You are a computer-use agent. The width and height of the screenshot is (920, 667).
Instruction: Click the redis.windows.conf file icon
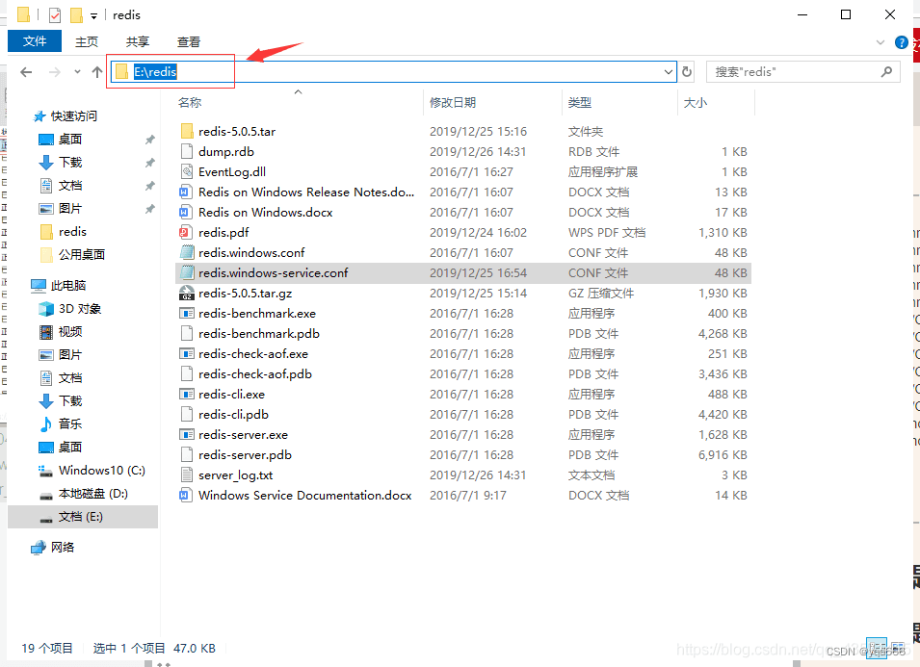(x=187, y=252)
